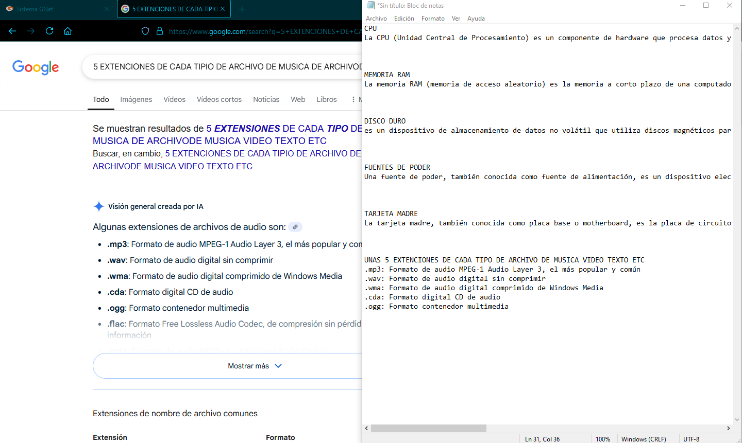The height and width of the screenshot is (443, 742).
Task: Click the MEMORIA RAM heading in Notepad
Action: pos(387,75)
